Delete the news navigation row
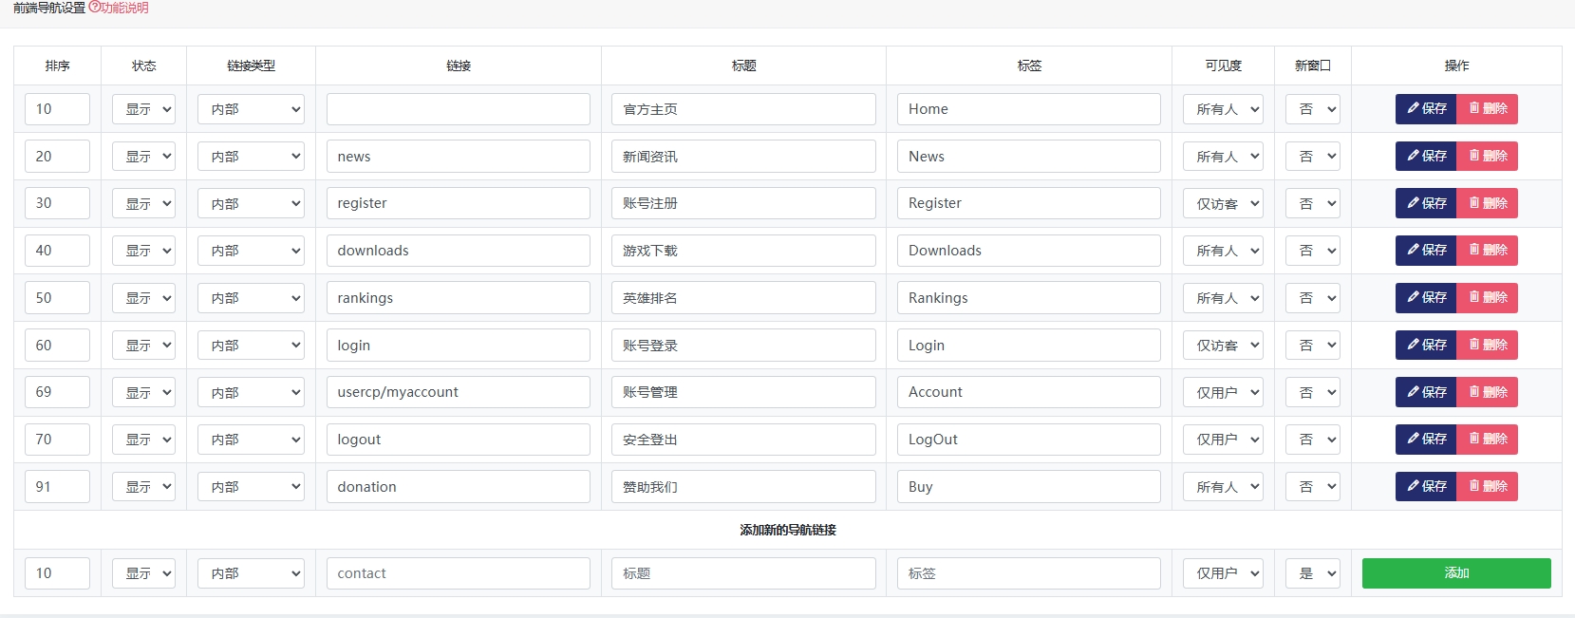 pos(1488,157)
